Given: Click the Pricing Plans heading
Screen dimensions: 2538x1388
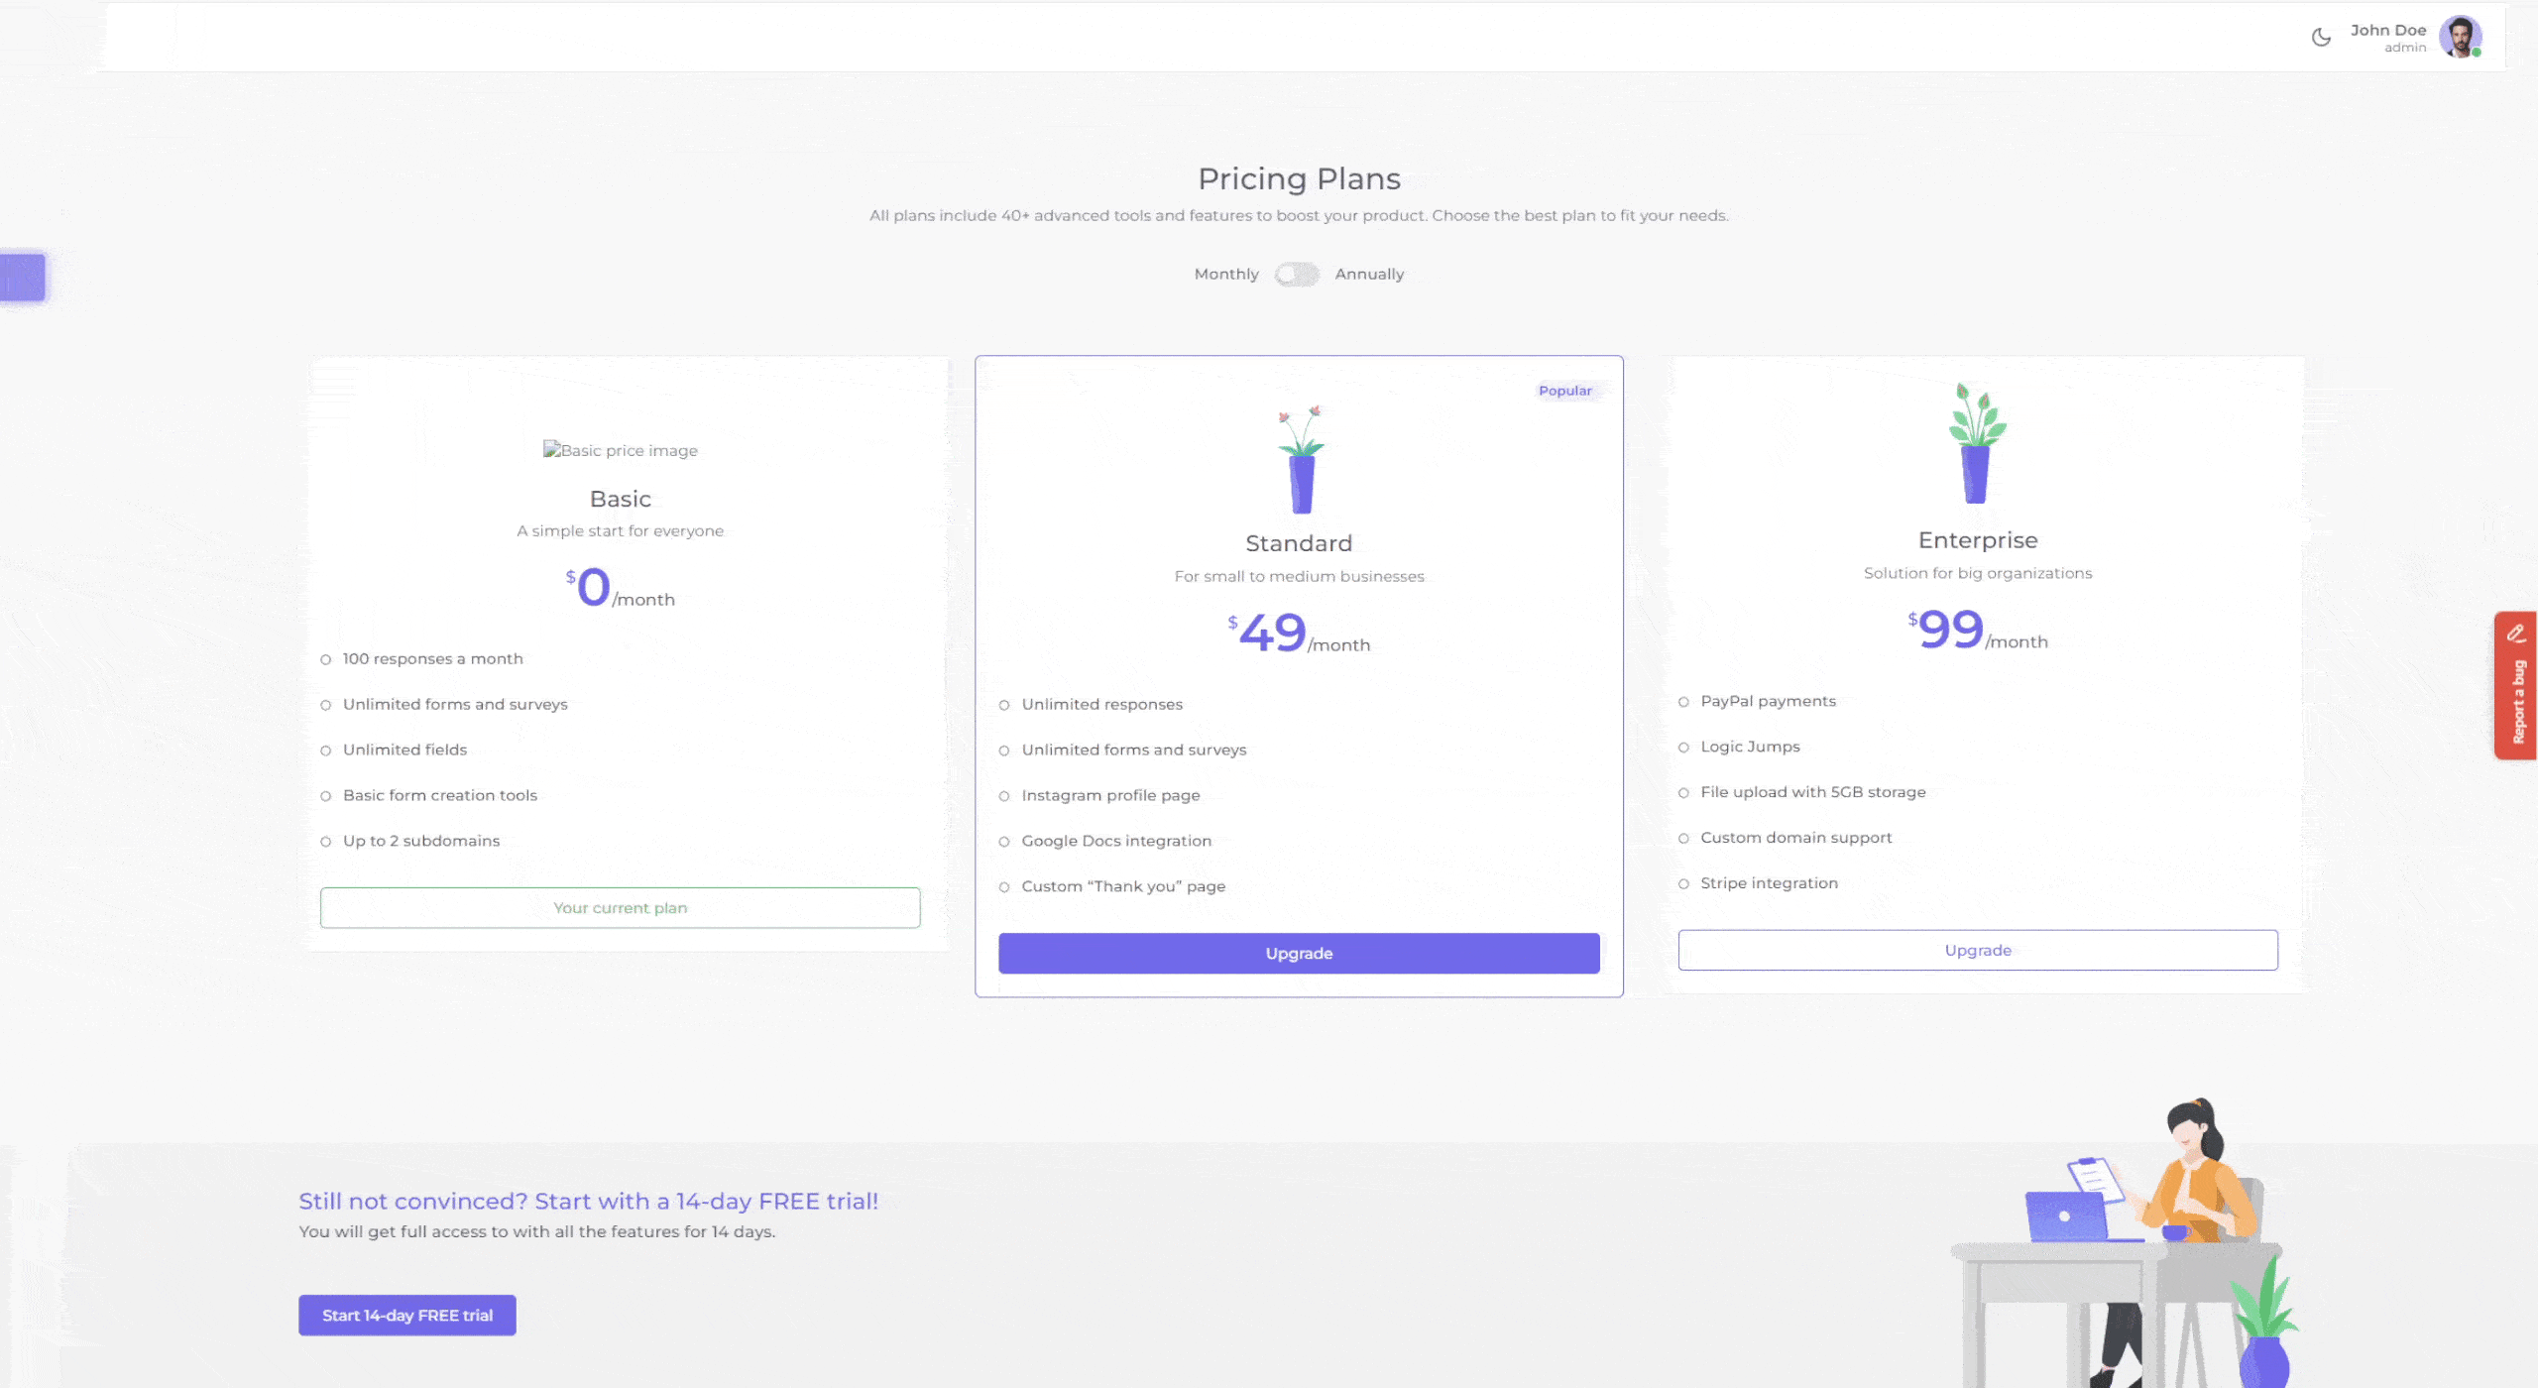Looking at the screenshot, I should tap(1299, 178).
